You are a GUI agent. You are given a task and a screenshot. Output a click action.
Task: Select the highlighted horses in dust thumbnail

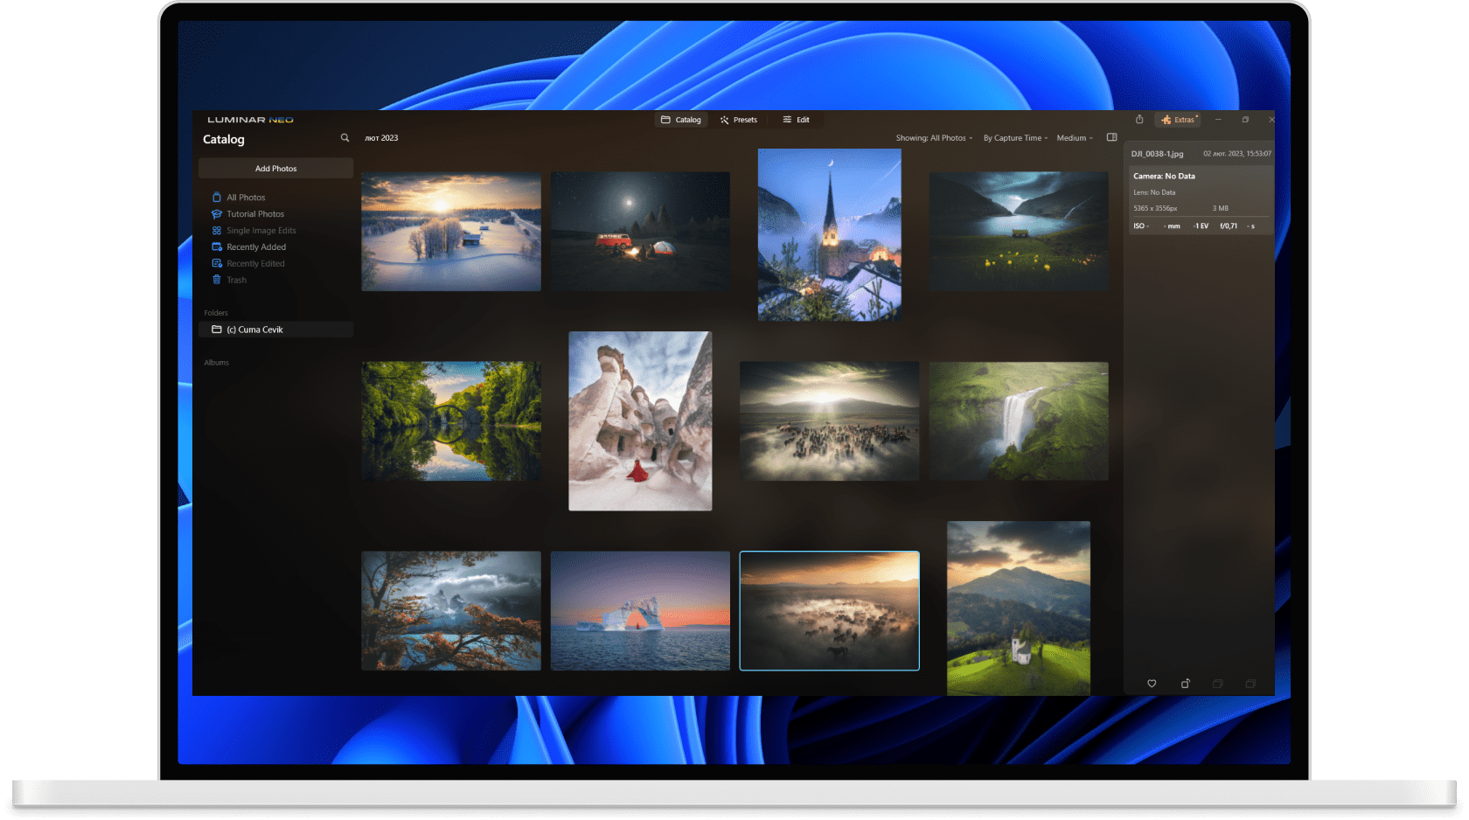(830, 611)
